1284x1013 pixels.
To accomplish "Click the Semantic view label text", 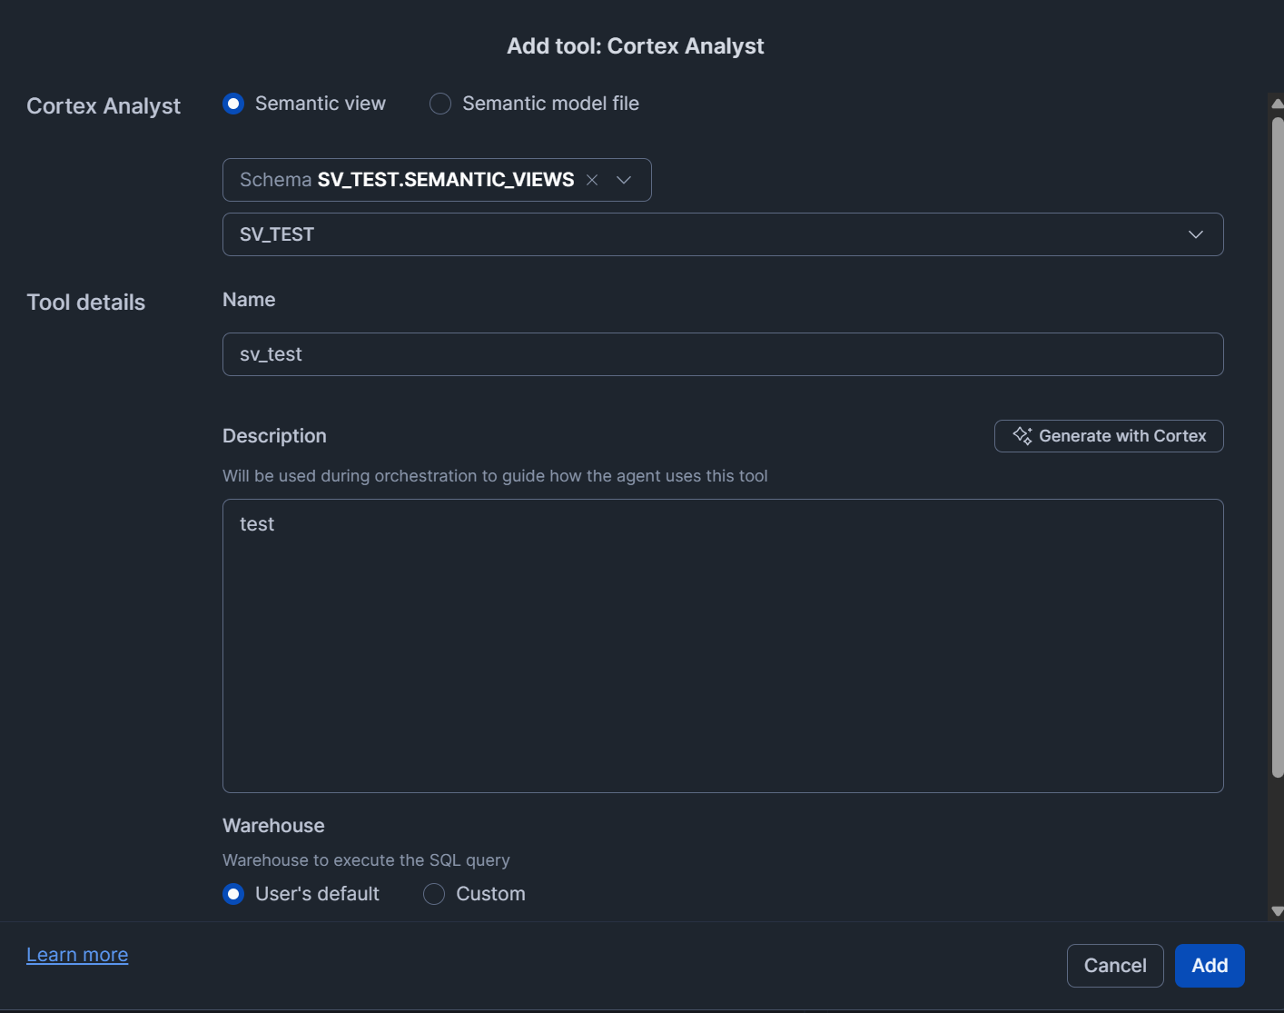I will click(321, 104).
